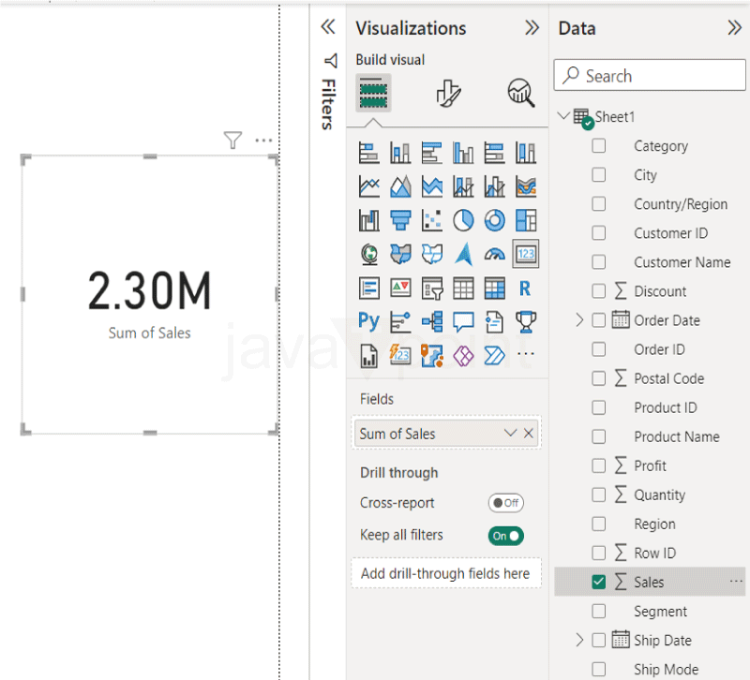Viewport: 750px width, 680px height.
Task: Open more options for Sales field
Action: [x=736, y=582]
